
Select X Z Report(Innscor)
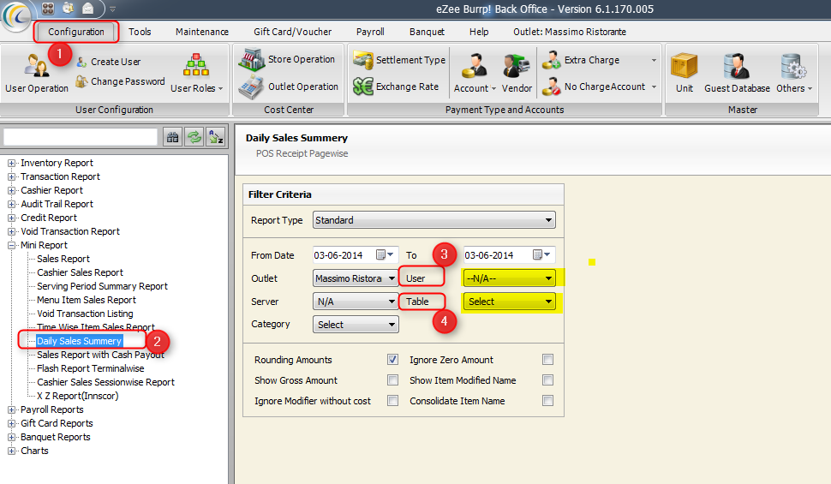tap(77, 396)
